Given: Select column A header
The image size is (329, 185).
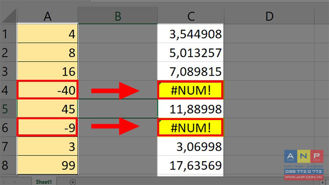Looking at the screenshot, I should tap(47, 16).
